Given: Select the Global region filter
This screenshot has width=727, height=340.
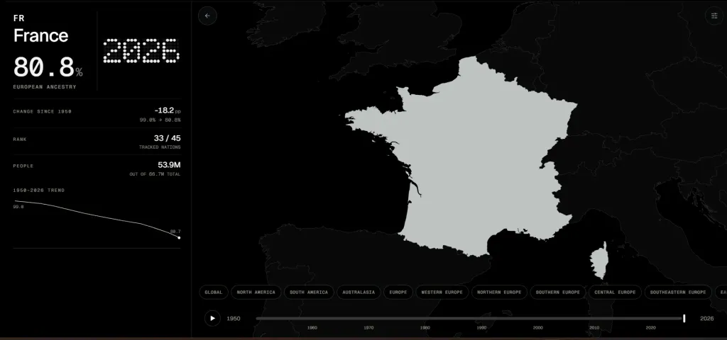Looking at the screenshot, I should pos(213,293).
